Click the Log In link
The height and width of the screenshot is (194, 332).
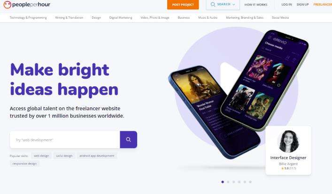[x=286, y=4]
